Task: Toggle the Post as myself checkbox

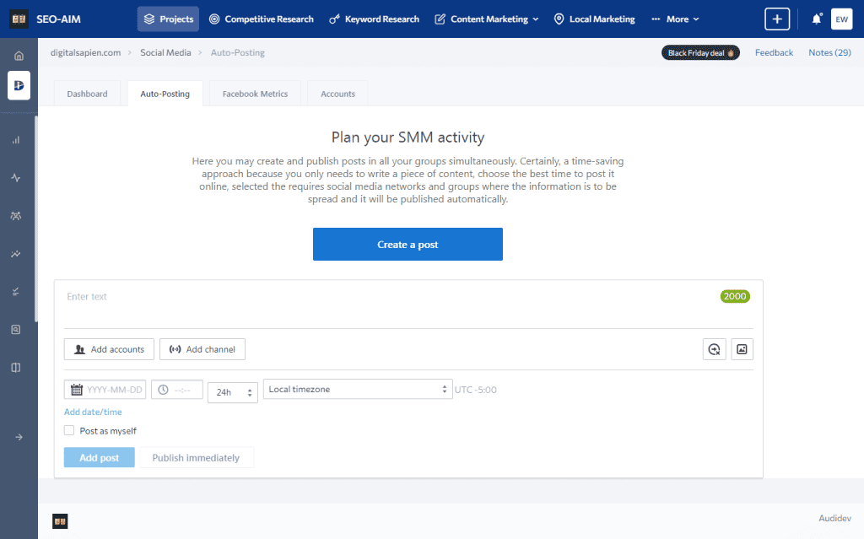Action: (69, 430)
